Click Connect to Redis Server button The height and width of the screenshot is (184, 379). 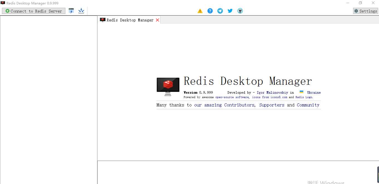[34, 11]
